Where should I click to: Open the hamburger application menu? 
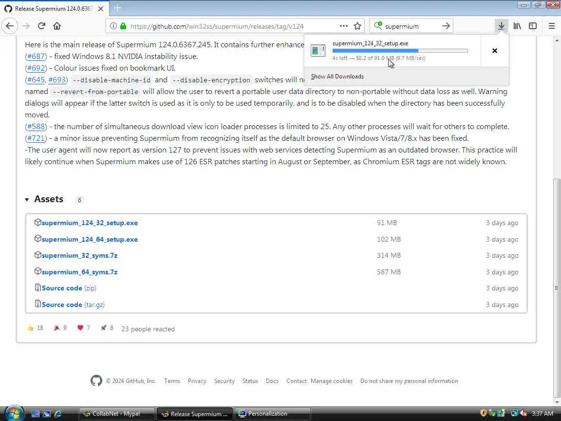551,26
